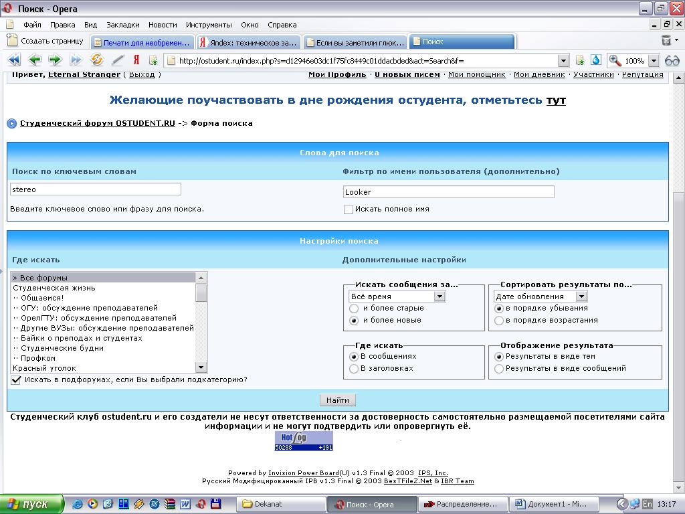Uncheck Искать в подфорумах checkbox

coord(16,380)
